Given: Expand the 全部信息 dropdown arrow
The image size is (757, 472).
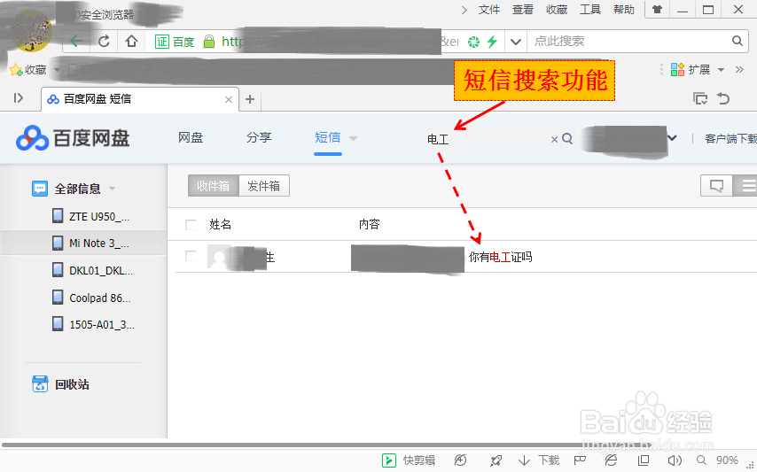Looking at the screenshot, I should [x=112, y=189].
